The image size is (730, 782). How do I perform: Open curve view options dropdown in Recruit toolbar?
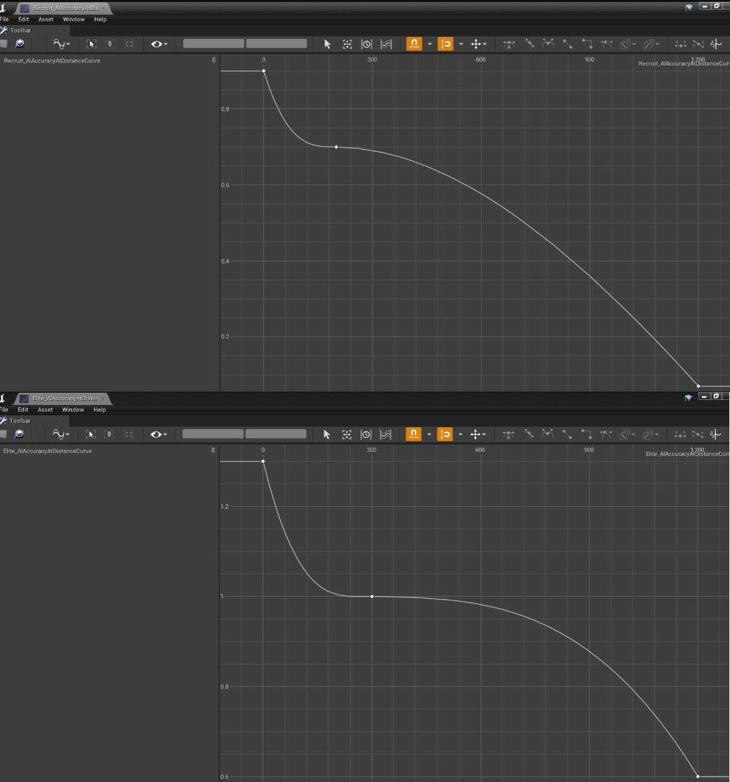[x=62, y=44]
